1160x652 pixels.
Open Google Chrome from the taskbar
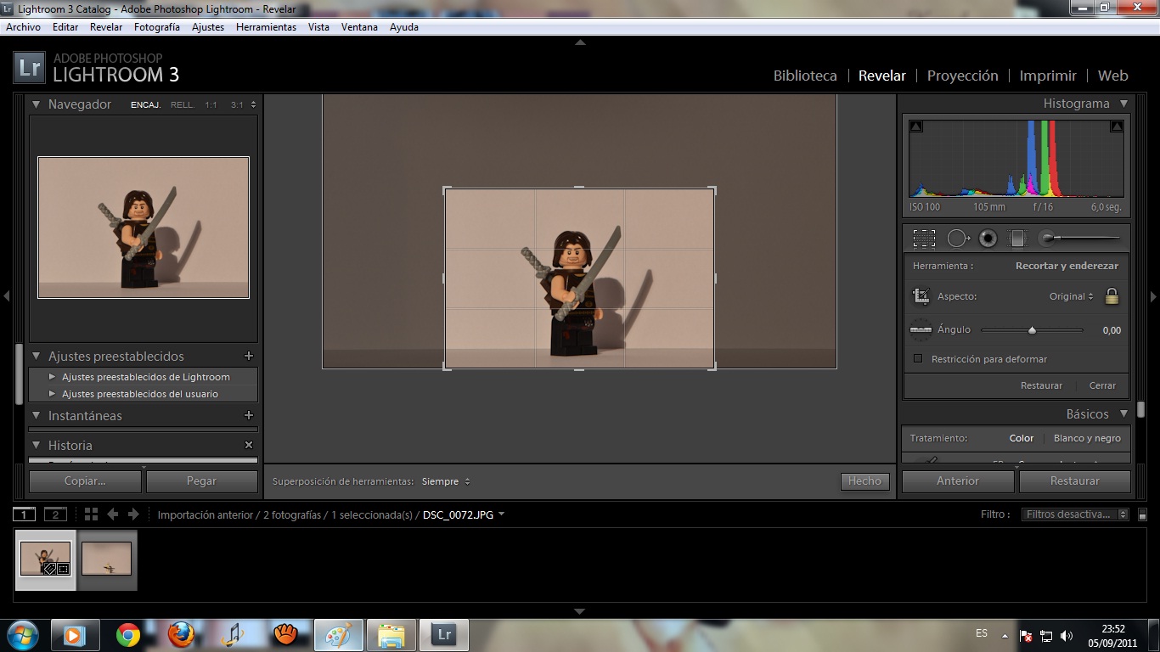click(x=128, y=635)
